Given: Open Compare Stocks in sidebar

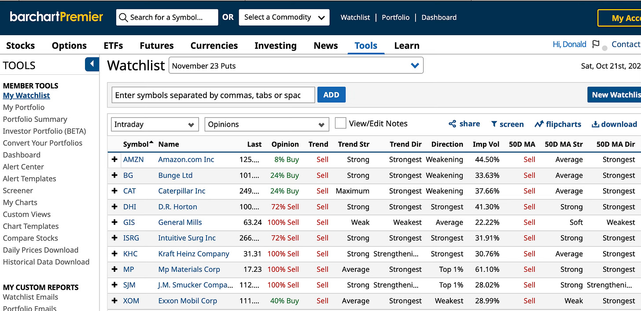Looking at the screenshot, I should (30, 238).
